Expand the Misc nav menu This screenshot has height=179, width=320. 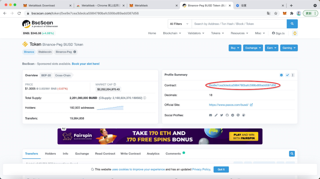260,33
